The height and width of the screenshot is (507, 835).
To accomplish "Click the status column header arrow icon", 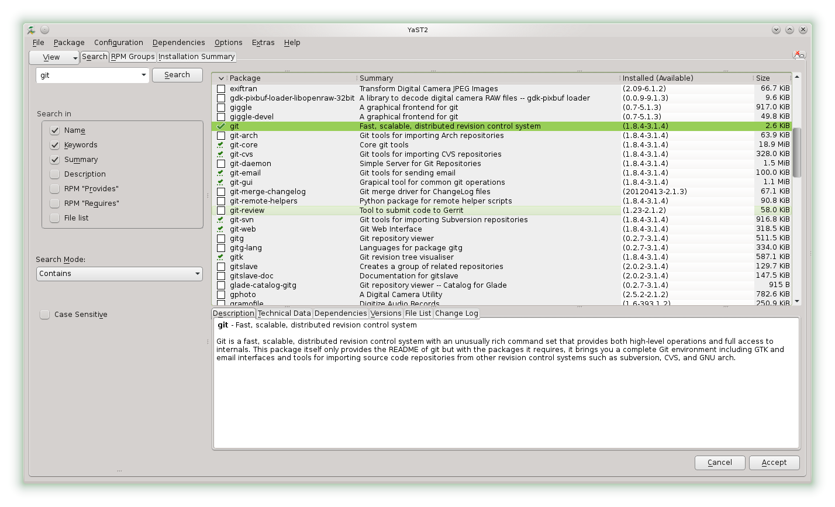I will 221,78.
